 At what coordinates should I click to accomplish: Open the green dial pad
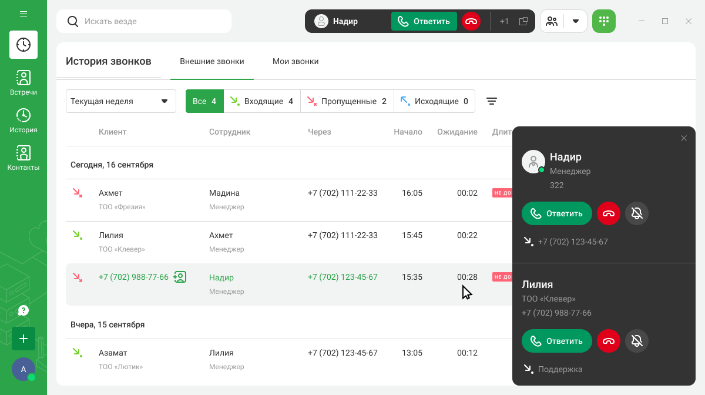click(x=603, y=21)
